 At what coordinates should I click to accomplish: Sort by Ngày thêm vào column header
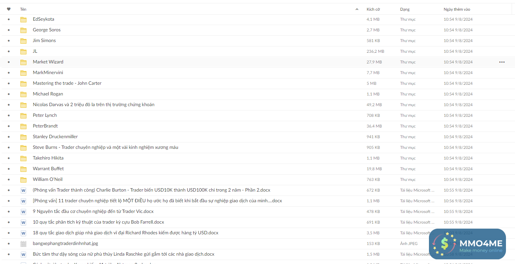[x=457, y=9]
